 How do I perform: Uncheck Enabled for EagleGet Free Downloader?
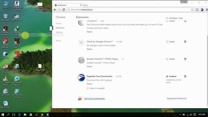click(167, 76)
